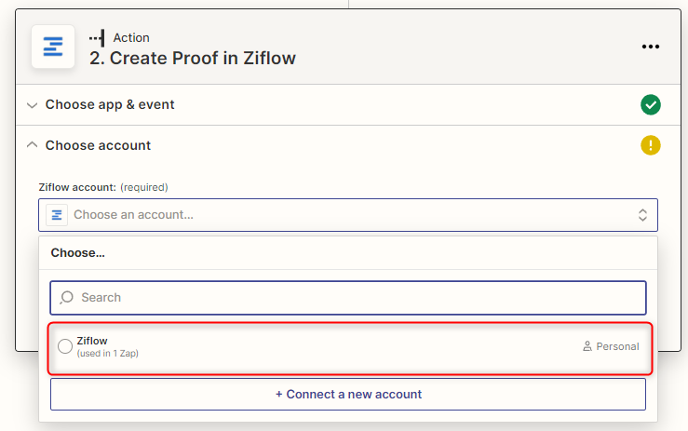
Task: Expand the Choose app & event chevron
Action: pos(33,105)
